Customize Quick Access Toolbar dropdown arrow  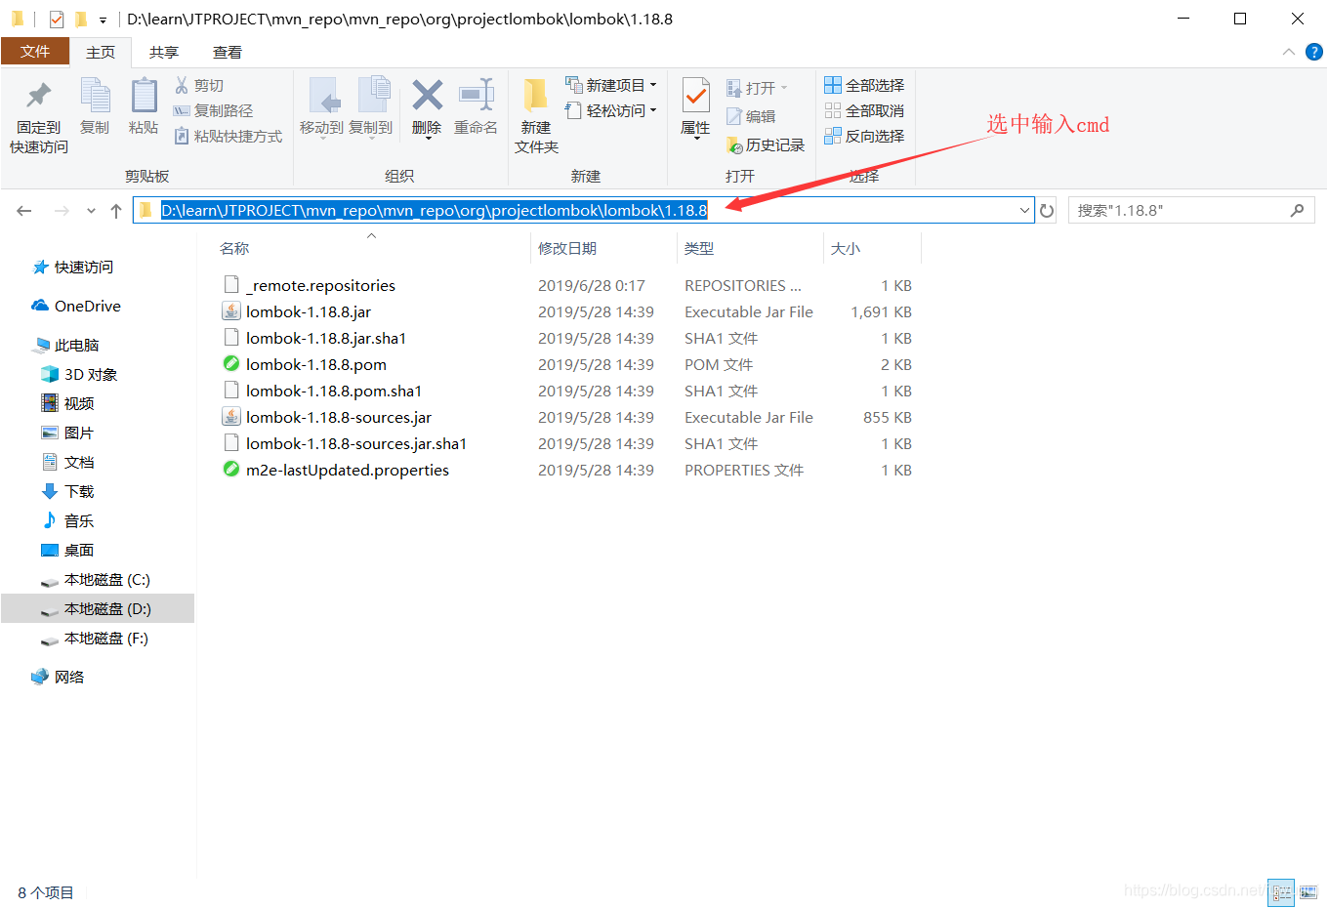pyautogui.click(x=103, y=20)
